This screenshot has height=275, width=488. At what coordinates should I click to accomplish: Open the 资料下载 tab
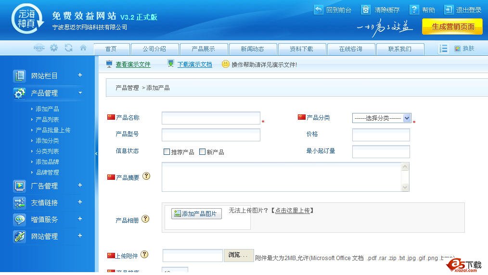(x=302, y=49)
